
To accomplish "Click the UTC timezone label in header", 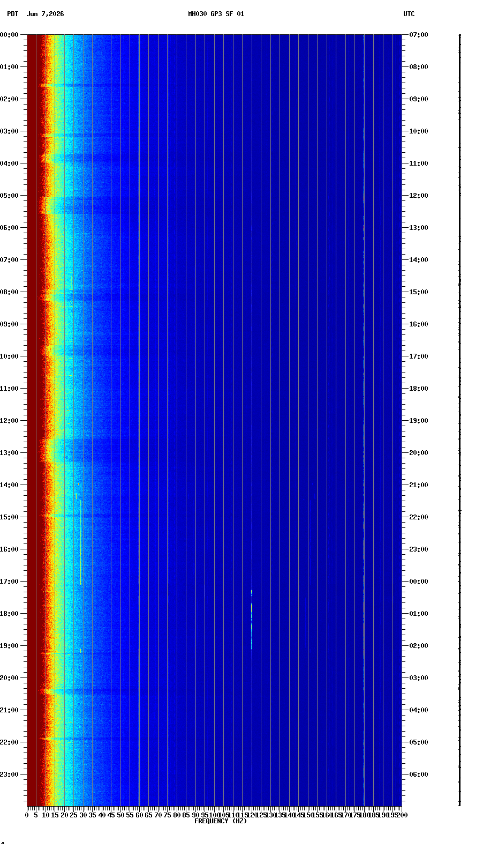I will pos(409,14).
